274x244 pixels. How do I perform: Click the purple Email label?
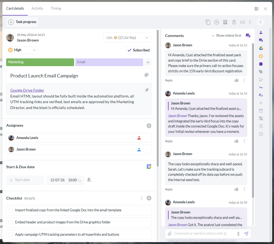(109, 62)
